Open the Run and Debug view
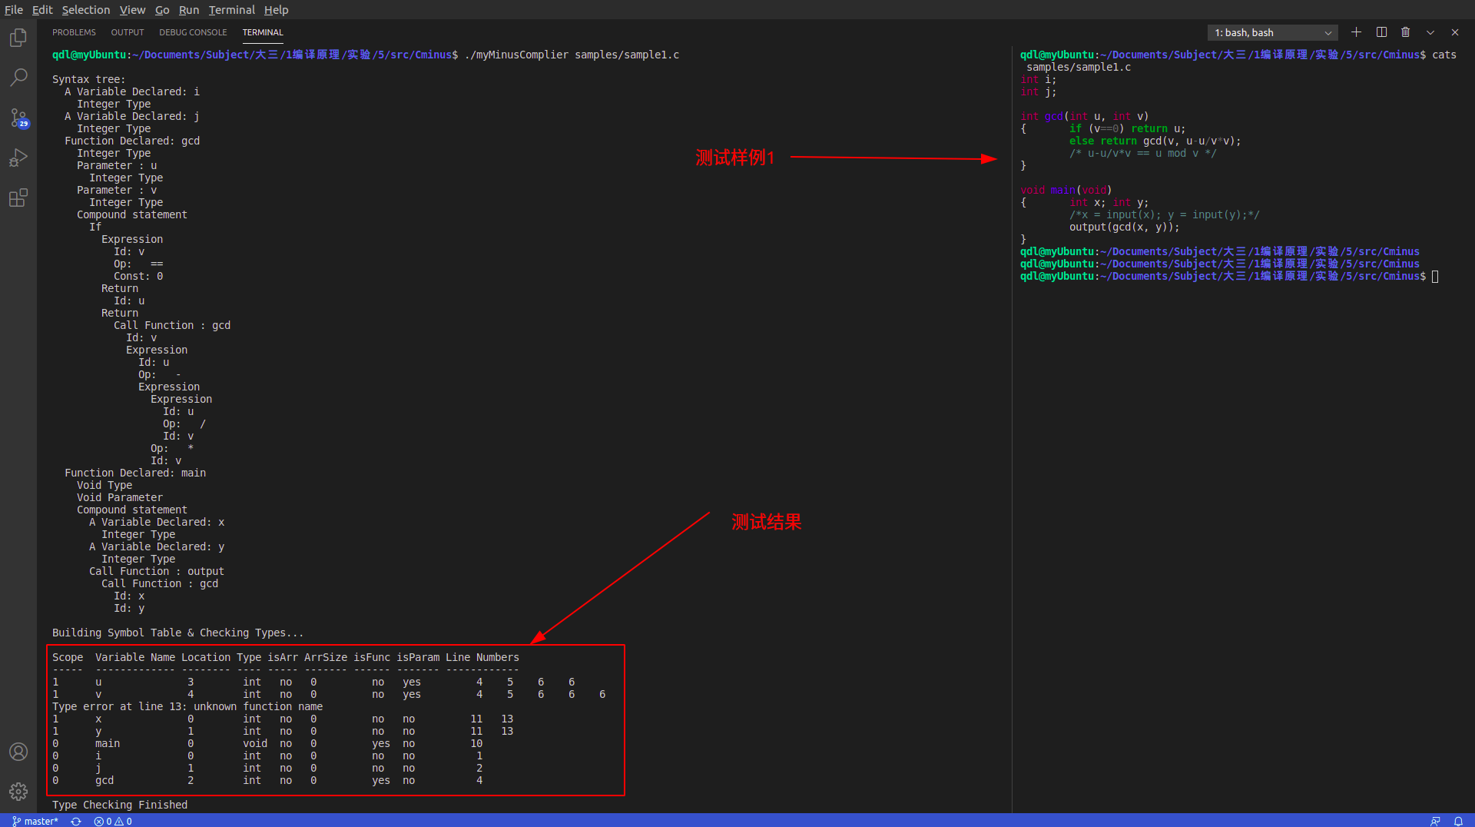The width and height of the screenshot is (1475, 827). [x=18, y=158]
